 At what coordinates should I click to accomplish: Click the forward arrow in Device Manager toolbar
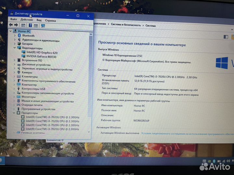(16, 25)
